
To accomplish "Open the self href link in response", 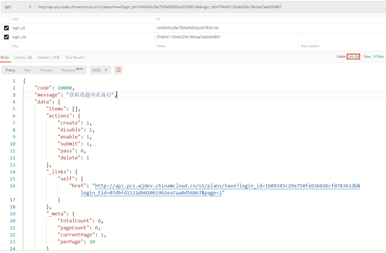I will (x=227, y=186).
